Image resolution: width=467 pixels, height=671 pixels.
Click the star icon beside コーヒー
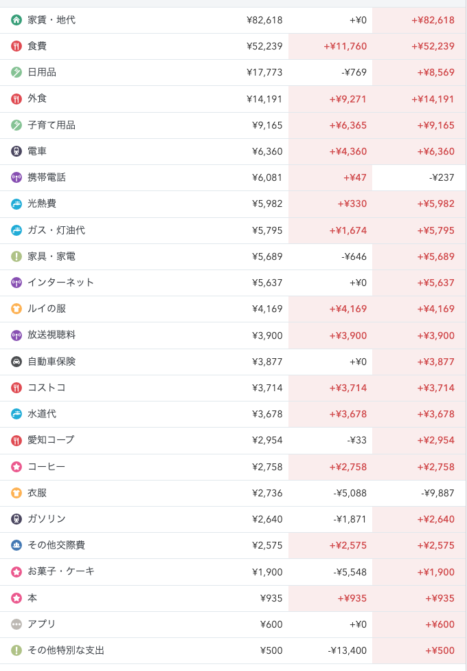[16, 466]
